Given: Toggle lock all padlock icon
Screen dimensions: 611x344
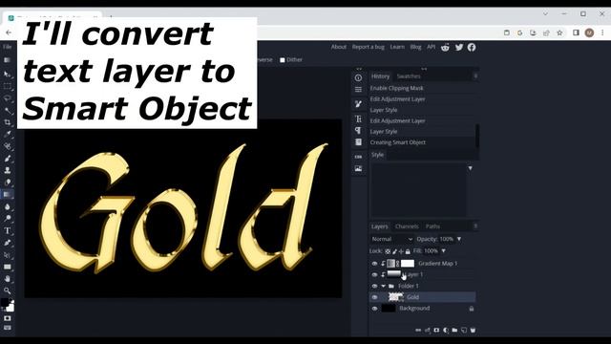Looking at the screenshot, I should 408,251.
